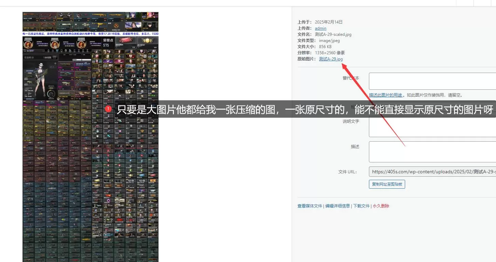
Task: Click the file name 测试A-29-scaled.jpg
Action: (x=333, y=34)
